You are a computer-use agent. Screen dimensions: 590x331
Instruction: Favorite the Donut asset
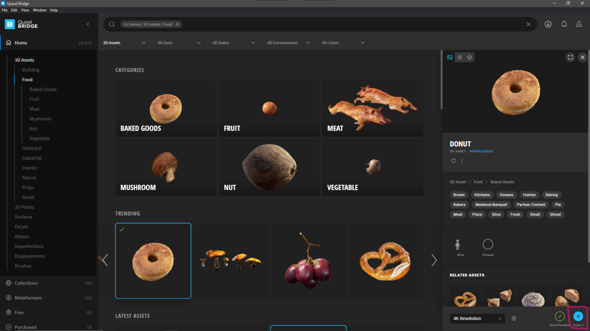click(x=453, y=161)
